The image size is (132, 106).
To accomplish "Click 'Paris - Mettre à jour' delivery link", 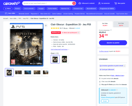I will [x=118, y=76].
